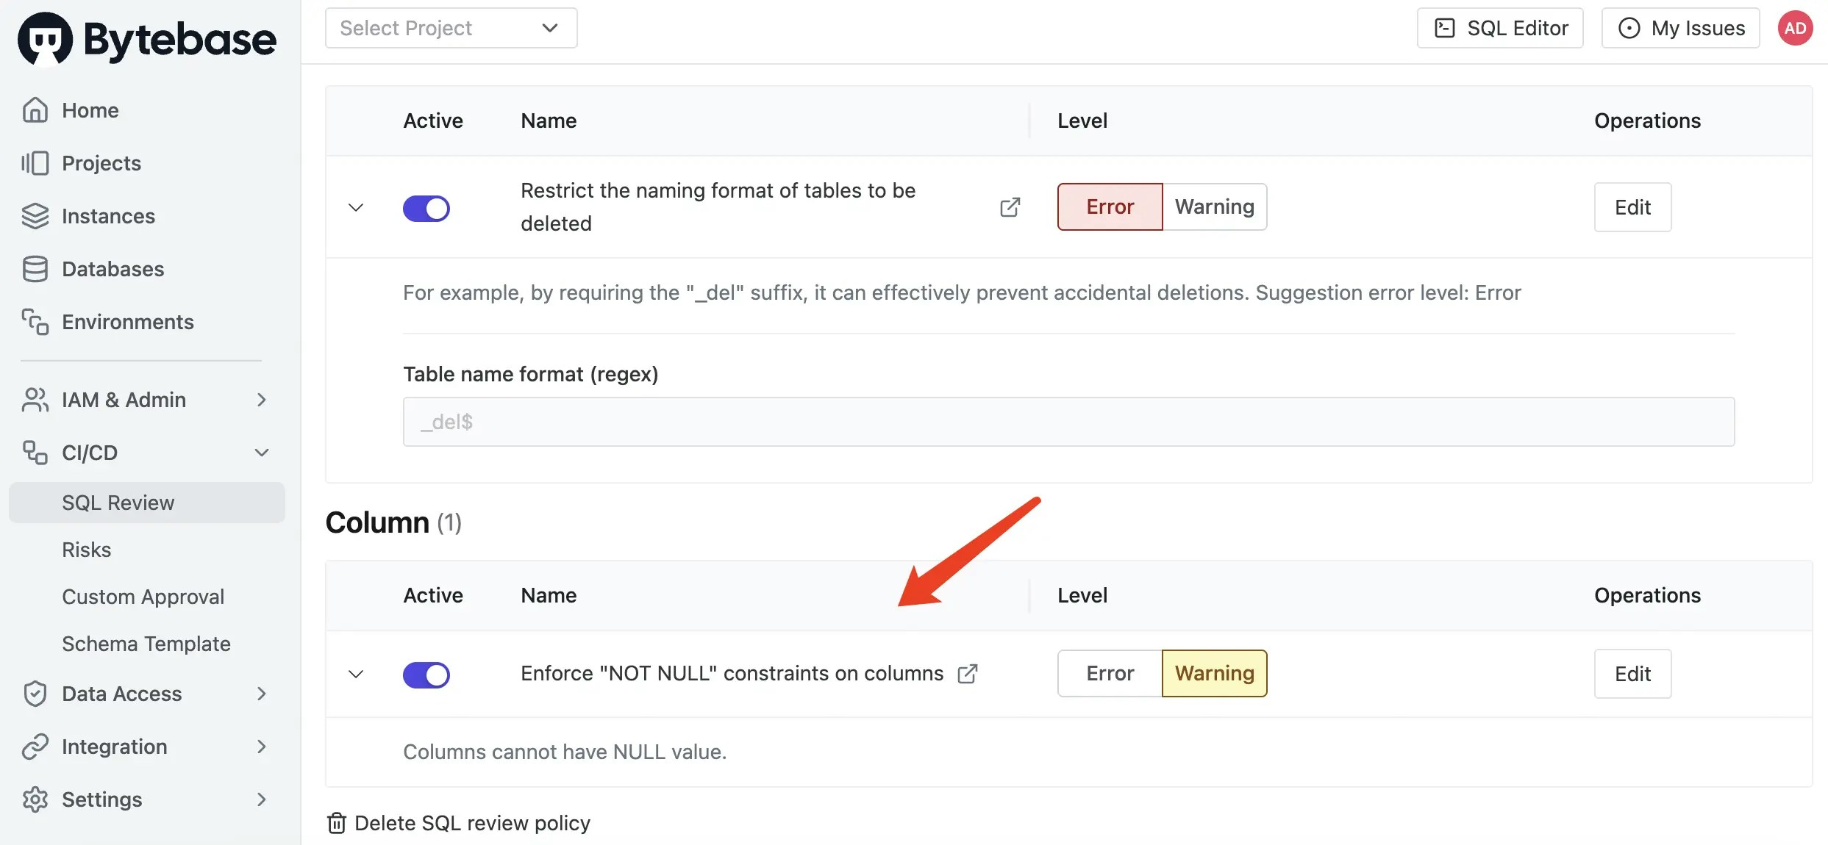1828x845 pixels.
Task: Click the external link icon beside the NOT NULL rule
Action: tap(967, 673)
